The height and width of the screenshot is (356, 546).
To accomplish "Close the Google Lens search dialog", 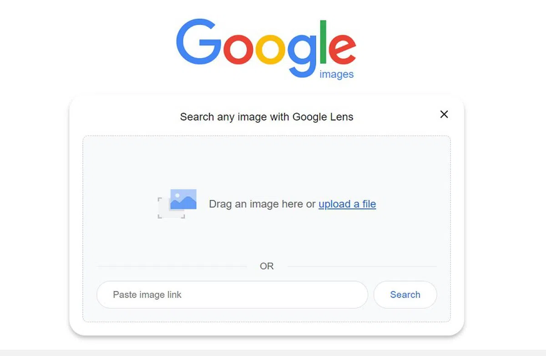I will point(444,114).
